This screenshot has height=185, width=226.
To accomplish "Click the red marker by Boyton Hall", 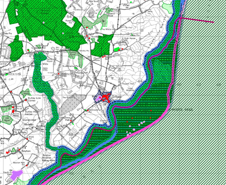I will pos(27,166).
